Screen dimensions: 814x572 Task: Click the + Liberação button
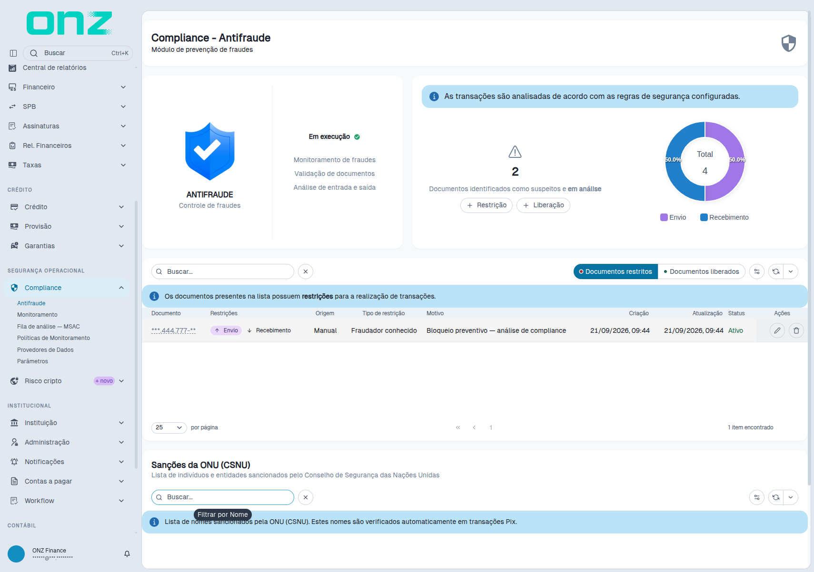pos(543,205)
